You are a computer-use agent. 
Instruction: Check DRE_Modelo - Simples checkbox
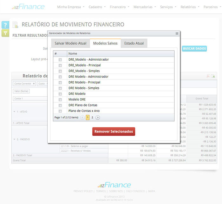coord(60,71)
